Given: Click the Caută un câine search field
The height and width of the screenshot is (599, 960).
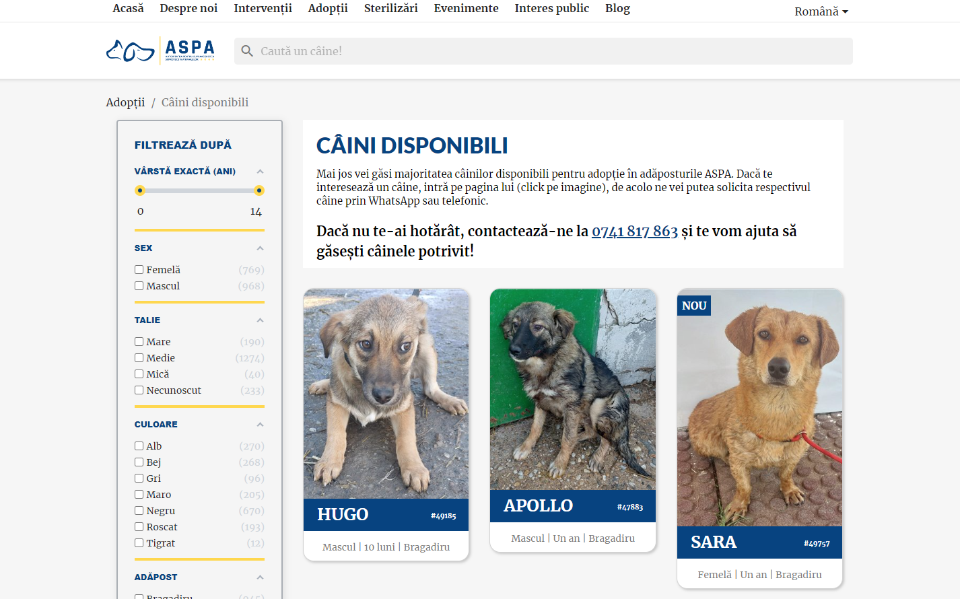Looking at the screenshot, I should [543, 51].
